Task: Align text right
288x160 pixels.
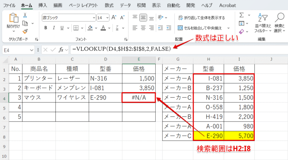Action: click(x=151, y=28)
